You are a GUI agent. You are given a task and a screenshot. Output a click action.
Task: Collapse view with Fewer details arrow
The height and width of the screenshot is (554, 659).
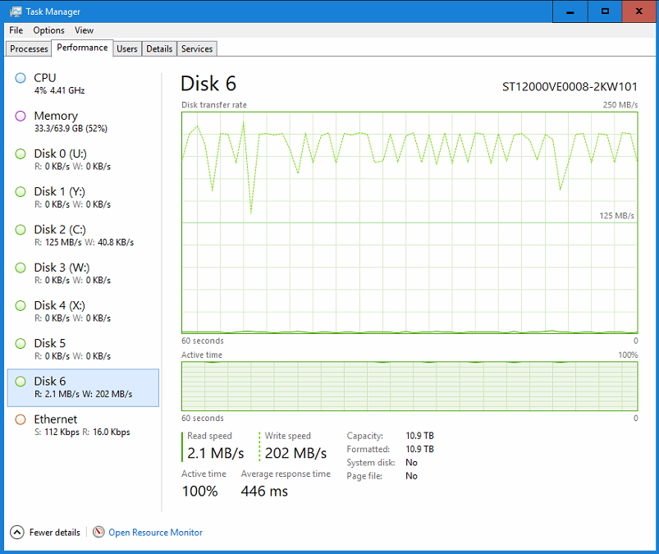16,532
